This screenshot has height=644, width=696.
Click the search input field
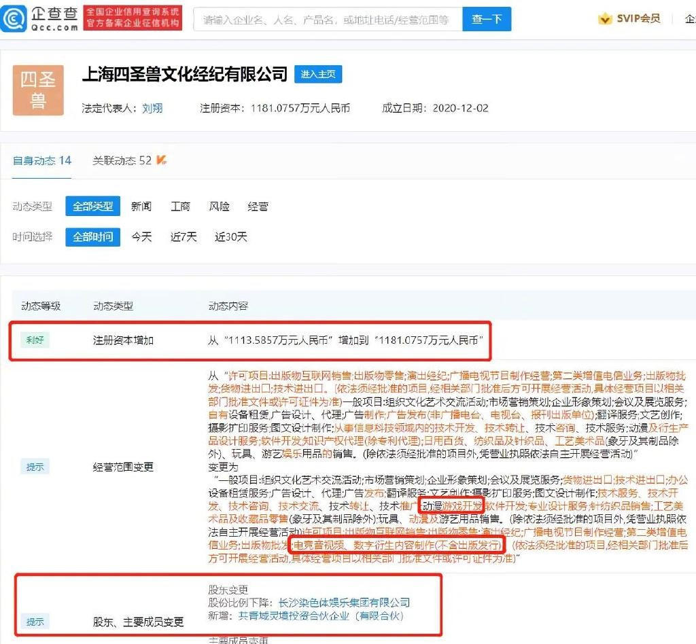[328, 19]
